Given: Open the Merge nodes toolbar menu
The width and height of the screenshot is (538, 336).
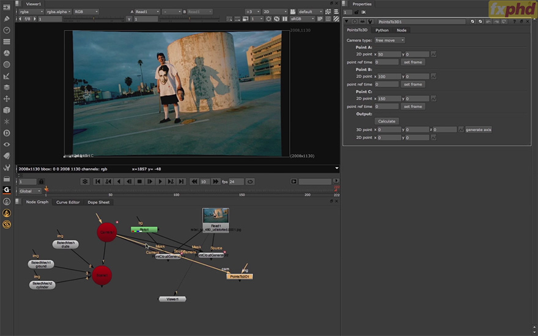Looking at the screenshot, I should click(x=7, y=87).
